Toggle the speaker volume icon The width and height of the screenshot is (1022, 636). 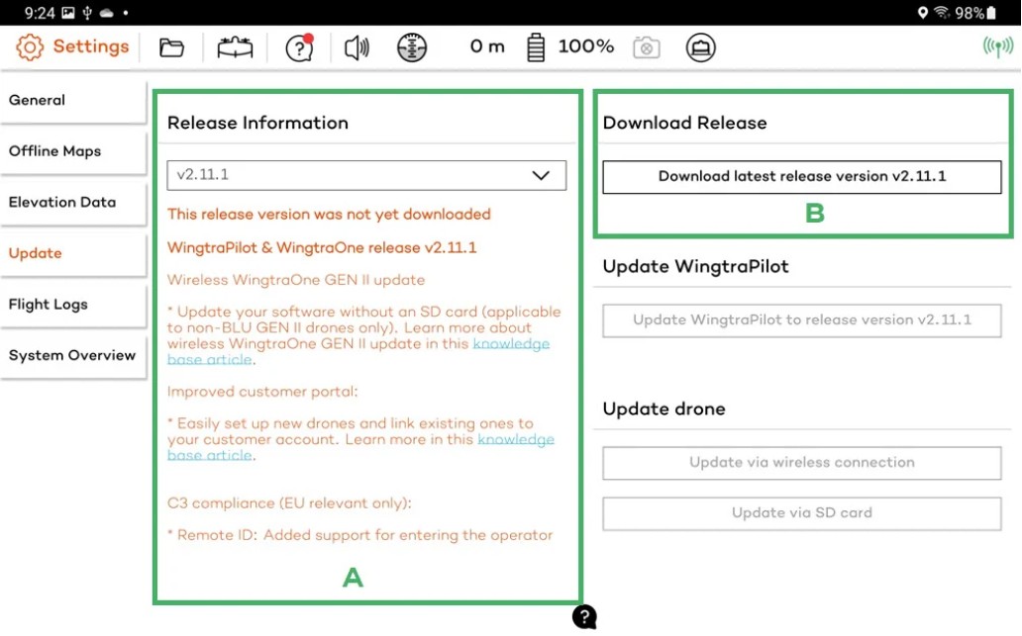tap(357, 47)
